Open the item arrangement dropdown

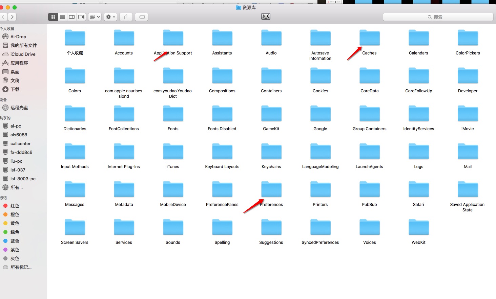pos(95,17)
